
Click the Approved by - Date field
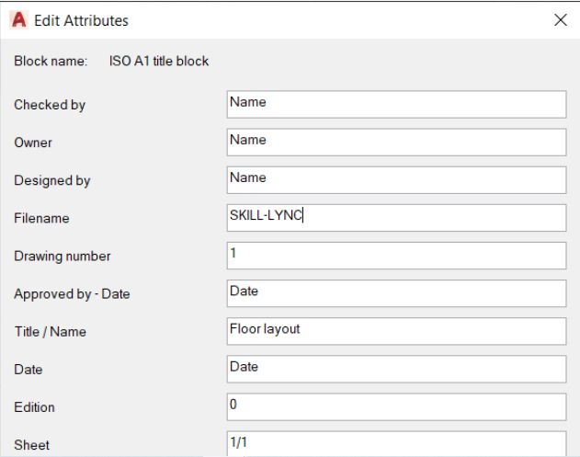point(396,293)
